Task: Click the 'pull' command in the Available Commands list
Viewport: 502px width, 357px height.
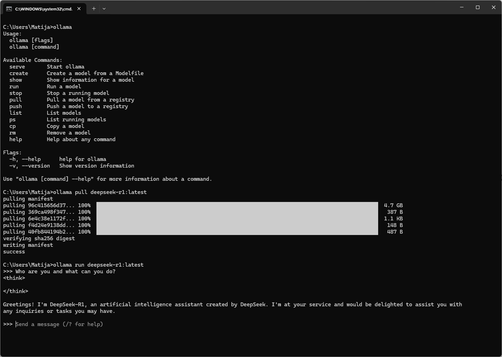Action: point(16,100)
